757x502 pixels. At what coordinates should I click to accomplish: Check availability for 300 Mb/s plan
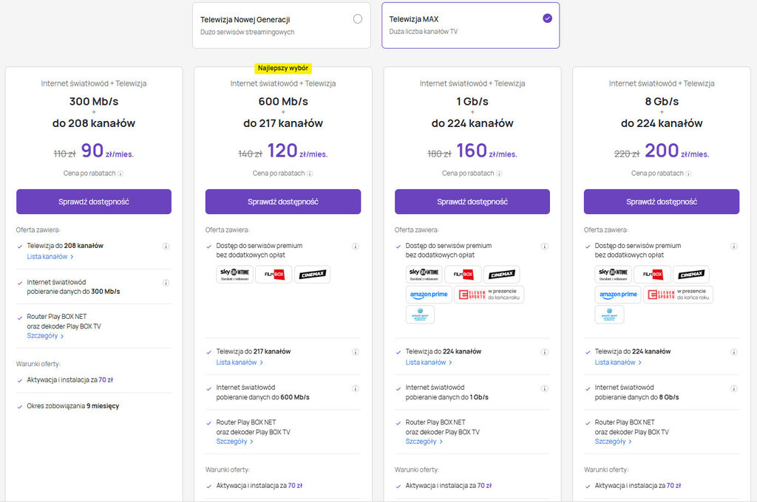tap(94, 202)
